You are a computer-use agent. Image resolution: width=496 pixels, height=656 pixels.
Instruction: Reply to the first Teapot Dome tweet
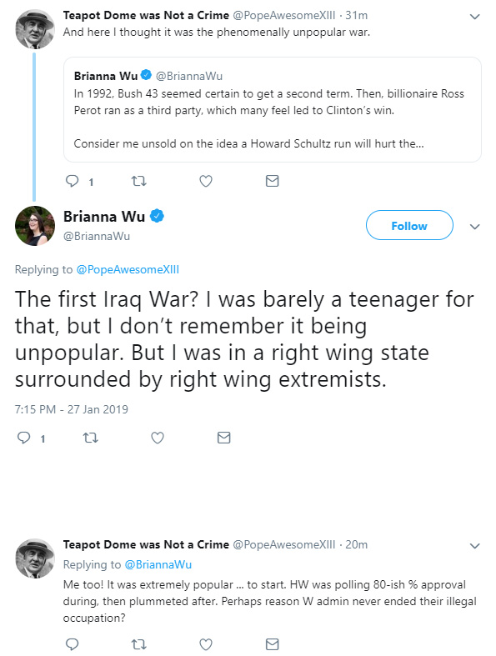tap(73, 181)
